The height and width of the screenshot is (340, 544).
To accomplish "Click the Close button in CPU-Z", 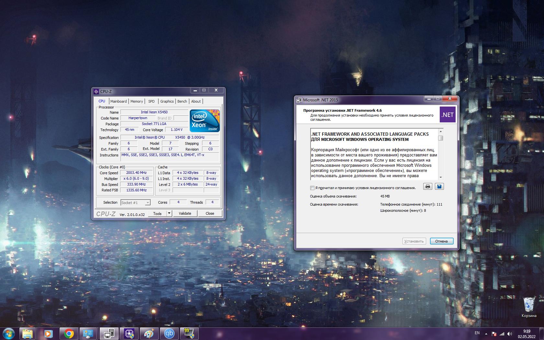I will point(210,213).
